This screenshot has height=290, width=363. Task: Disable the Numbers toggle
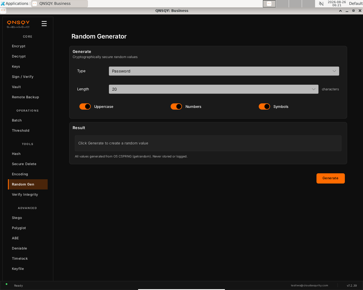click(176, 106)
